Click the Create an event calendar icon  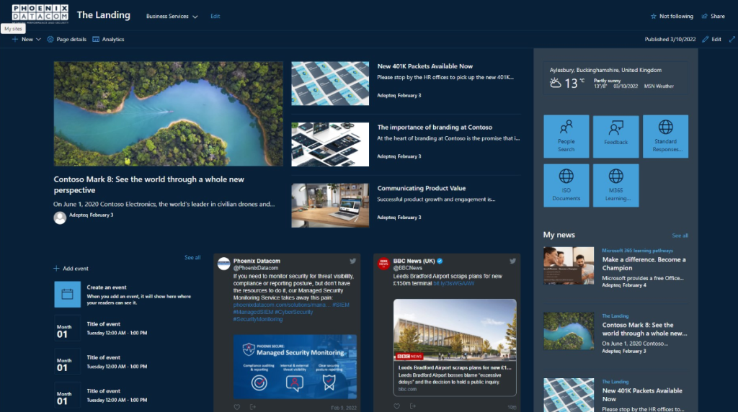pos(67,295)
